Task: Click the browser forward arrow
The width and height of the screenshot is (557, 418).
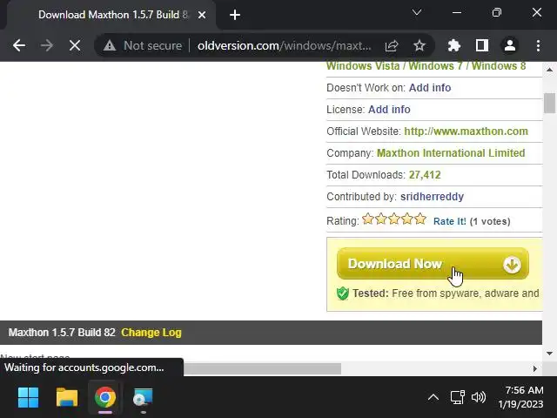Action: pos(46,45)
